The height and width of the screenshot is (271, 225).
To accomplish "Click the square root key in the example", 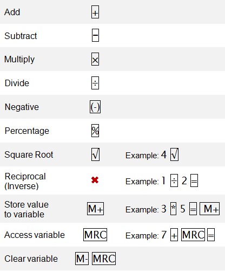I will [x=175, y=154].
